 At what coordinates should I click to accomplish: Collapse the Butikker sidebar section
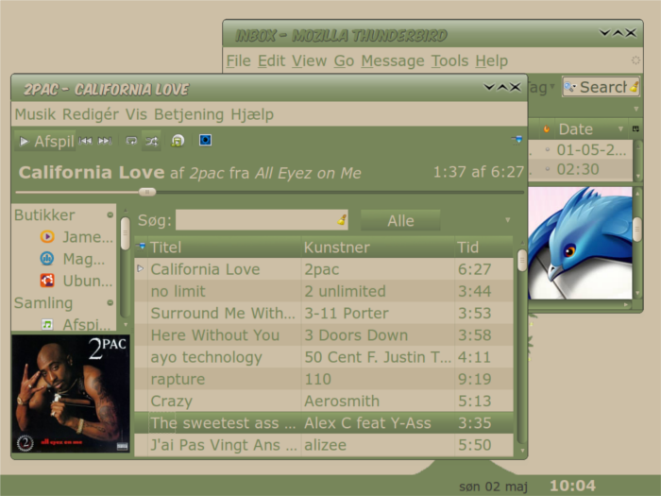(110, 215)
